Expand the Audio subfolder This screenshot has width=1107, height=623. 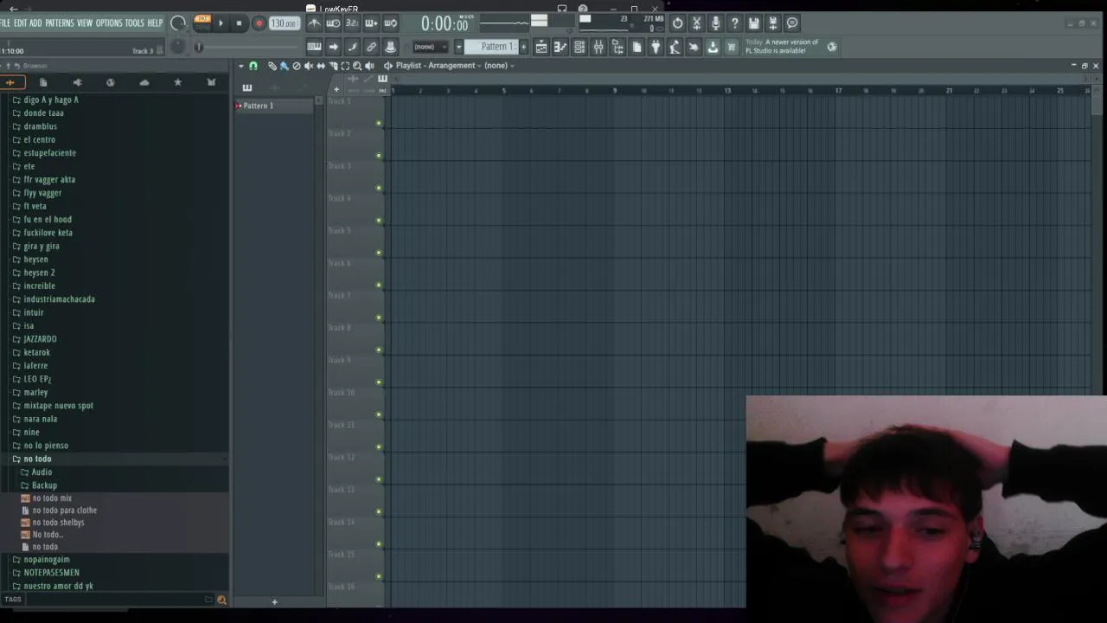click(42, 472)
